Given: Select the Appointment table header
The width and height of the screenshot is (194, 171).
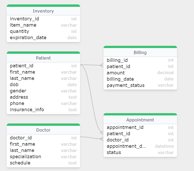Looking at the screenshot, I should 140,120.
